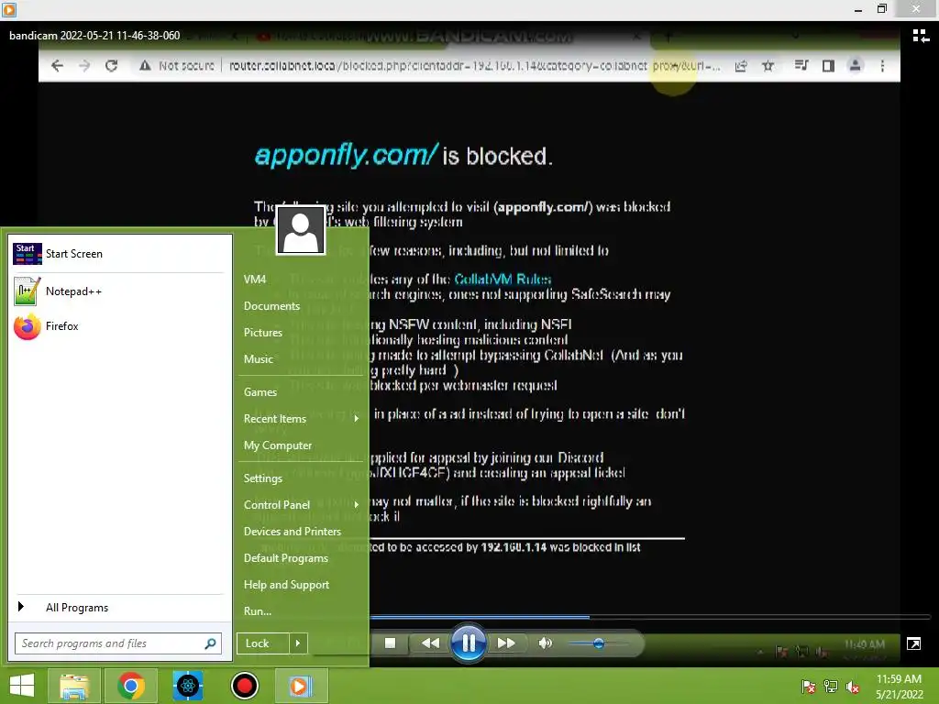Click the search programs and files box
The height and width of the screenshot is (704, 939).
(118, 643)
